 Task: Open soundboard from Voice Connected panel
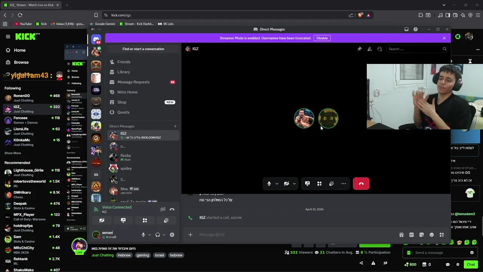pos(166,220)
